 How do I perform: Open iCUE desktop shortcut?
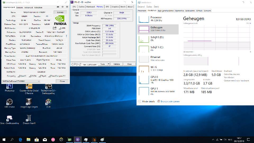48,103
